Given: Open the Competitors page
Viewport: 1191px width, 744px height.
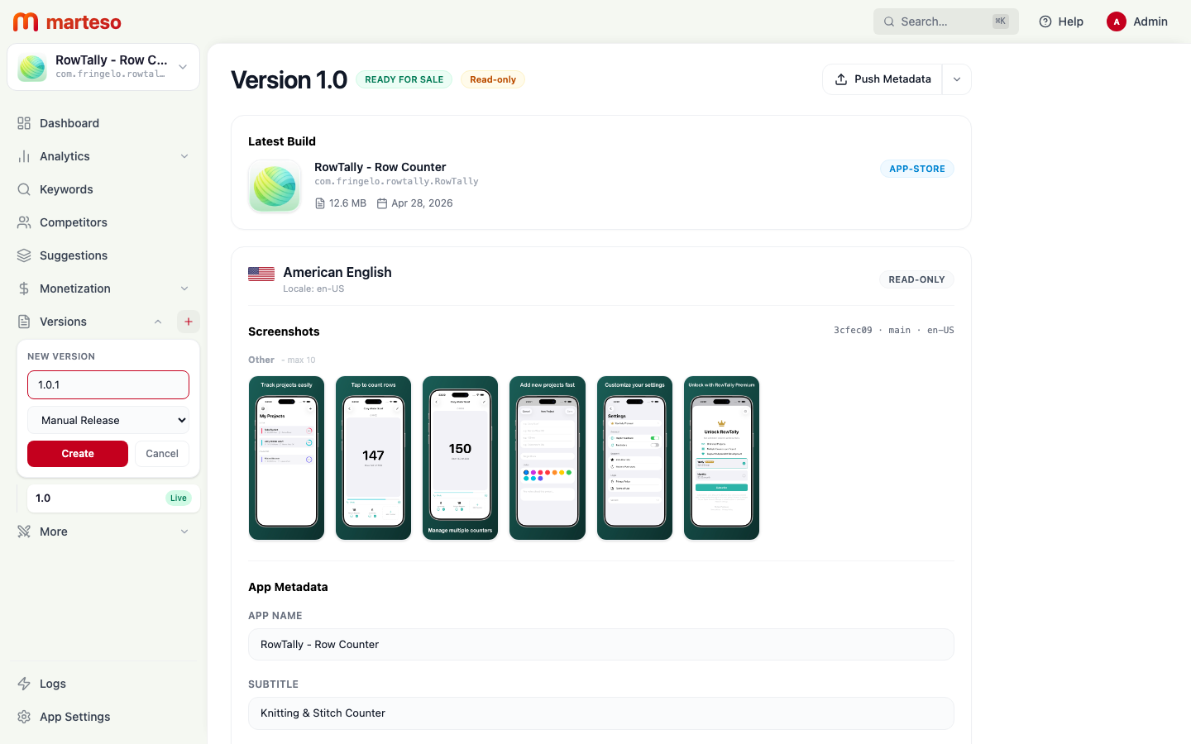Looking at the screenshot, I should [103, 222].
